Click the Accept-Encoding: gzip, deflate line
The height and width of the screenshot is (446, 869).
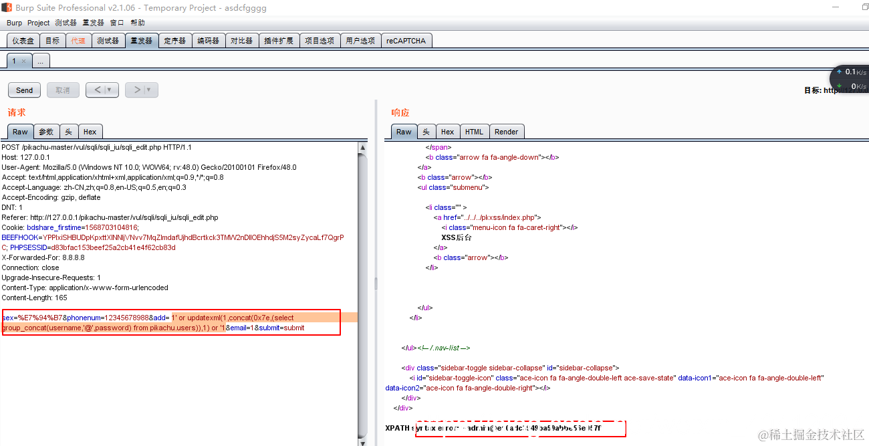pyautogui.click(x=51, y=197)
